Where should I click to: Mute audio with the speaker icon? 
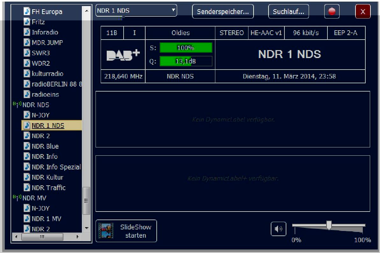tap(278, 229)
